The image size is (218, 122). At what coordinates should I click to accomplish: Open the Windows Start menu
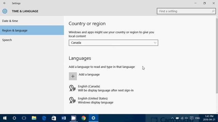[5, 118]
